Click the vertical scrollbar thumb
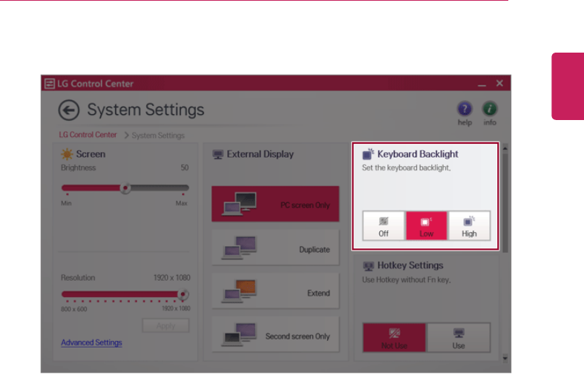 point(505,203)
